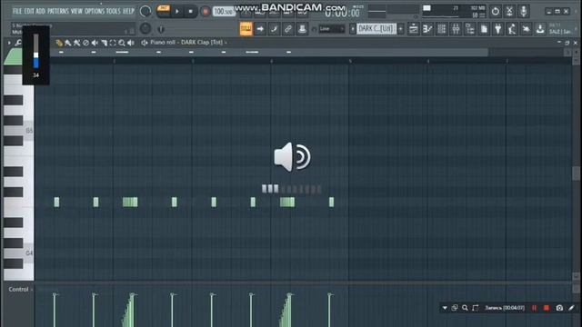Click the tempo field showing 100

[x=224, y=12]
